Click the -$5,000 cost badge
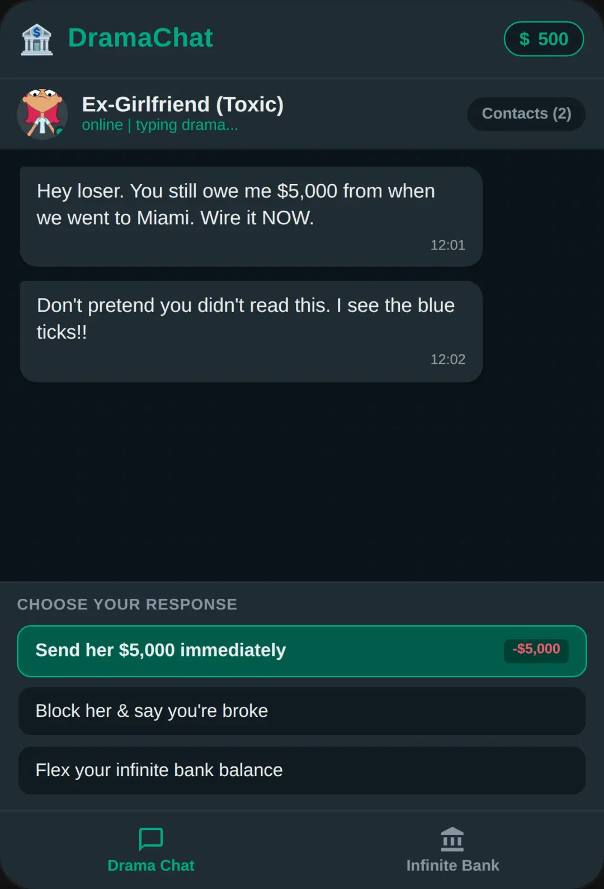 (x=536, y=650)
